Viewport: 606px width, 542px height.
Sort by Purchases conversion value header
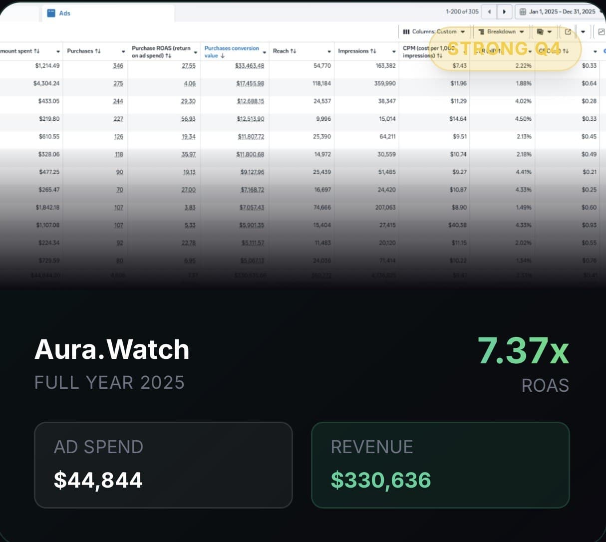coord(232,51)
